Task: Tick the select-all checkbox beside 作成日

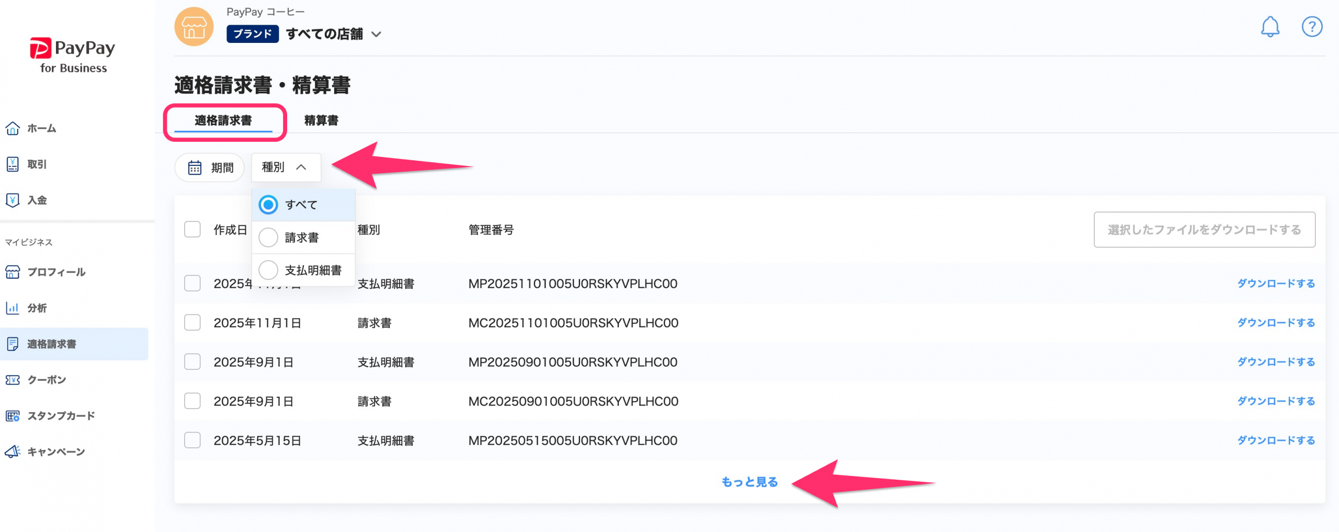Action: pyautogui.click(x=192, y=230)
